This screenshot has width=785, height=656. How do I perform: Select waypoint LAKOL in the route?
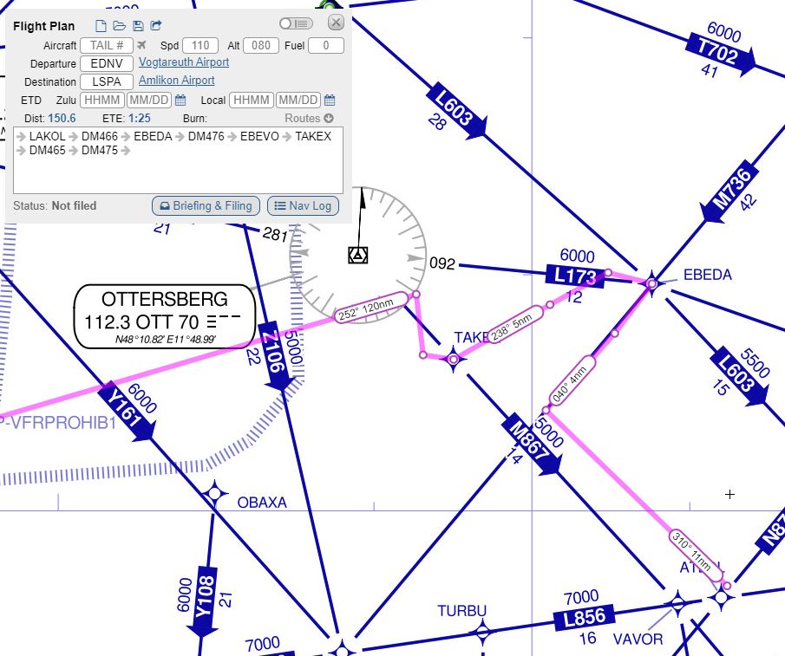click(x=47, y=137)
